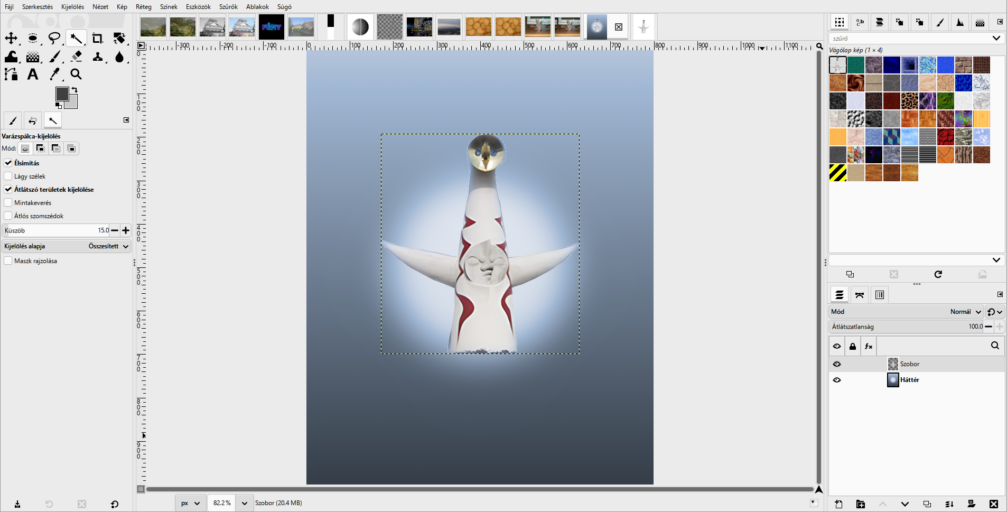This screenshot has width=1007, height=512.
Task: Select the Smudge drop tool
Action: [x=119, y=57]
